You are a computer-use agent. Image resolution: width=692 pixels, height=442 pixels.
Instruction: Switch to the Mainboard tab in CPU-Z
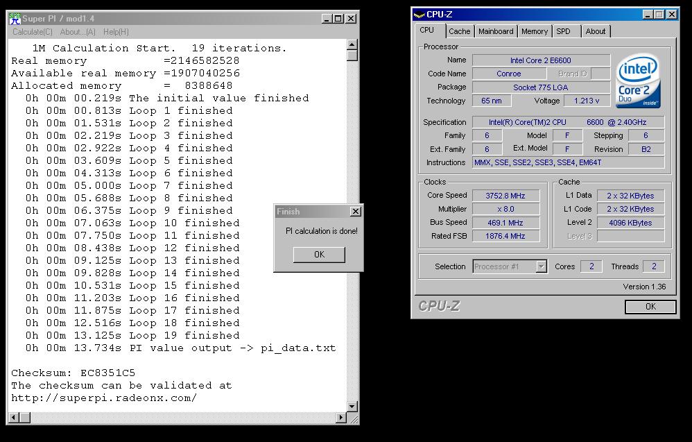click(x=496, y=31)
